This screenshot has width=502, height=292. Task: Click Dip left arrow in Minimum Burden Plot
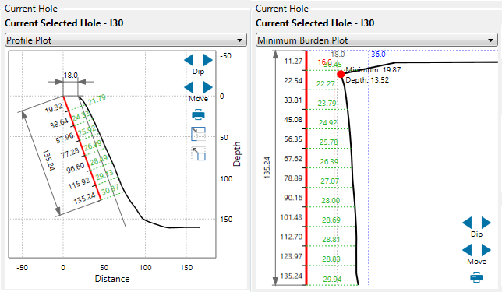click(467, 223)
